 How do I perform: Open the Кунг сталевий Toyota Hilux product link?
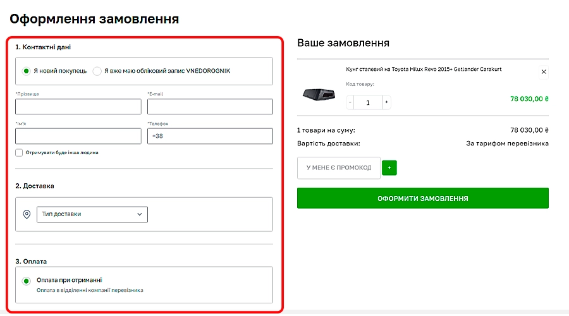[423, 69]
